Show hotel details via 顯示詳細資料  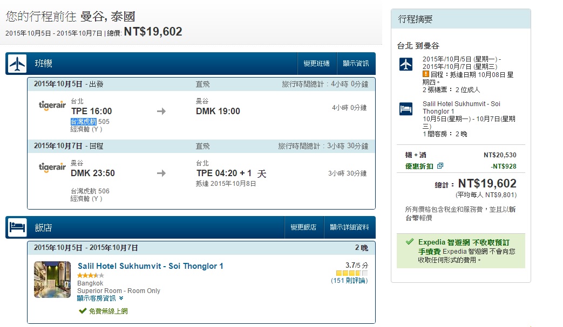(x=349, y=227)
